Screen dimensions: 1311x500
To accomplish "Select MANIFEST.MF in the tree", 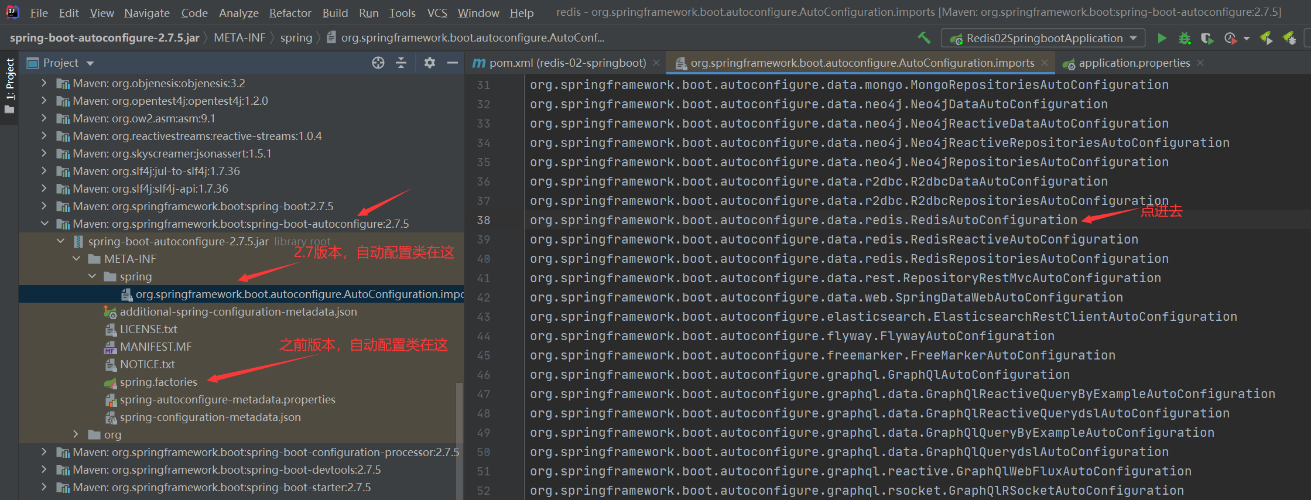I will [x=156, y=347].
